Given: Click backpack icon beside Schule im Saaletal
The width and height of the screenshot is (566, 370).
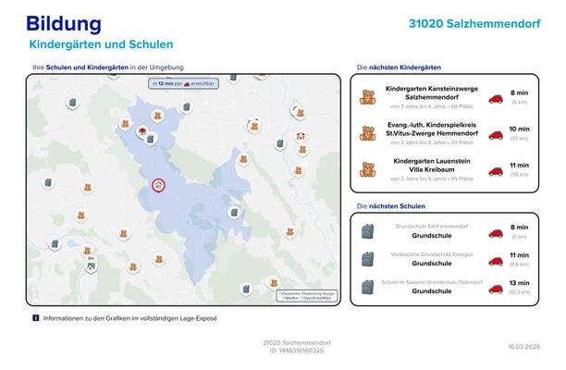Looking at the screenshot, I should pyautogui.click(x=367, y=288).
